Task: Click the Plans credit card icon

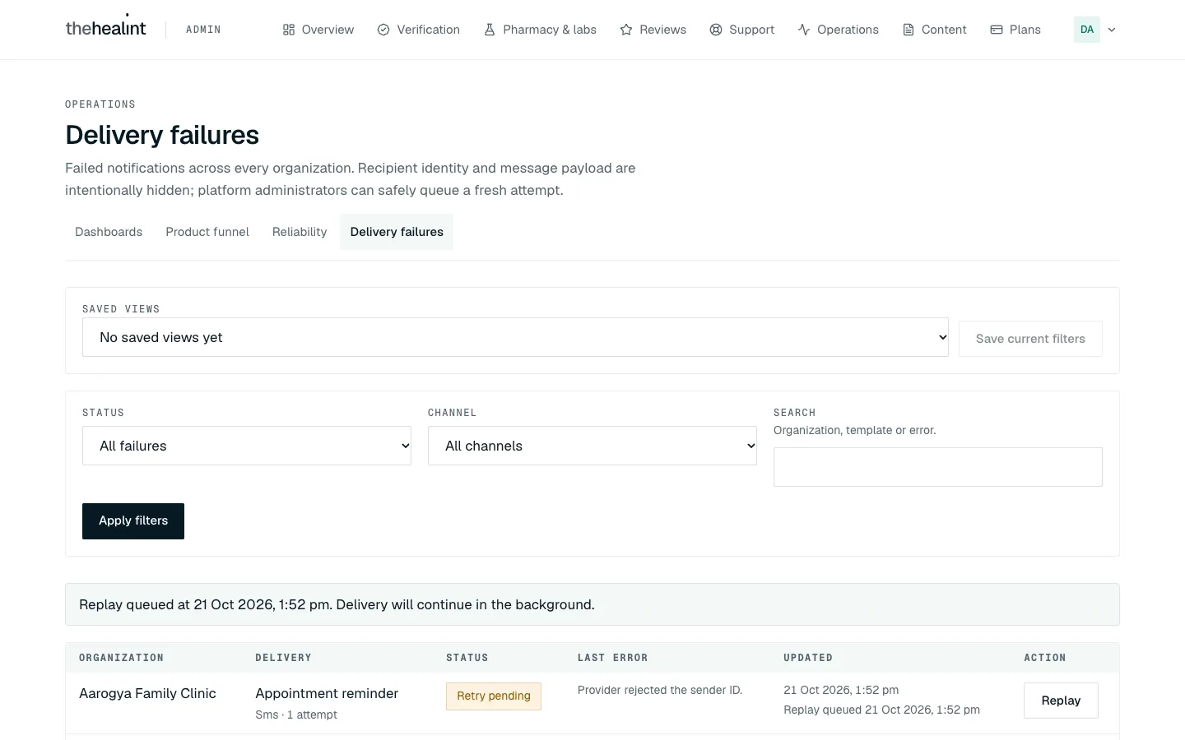Action: pyautogui.click(x=997, y=30)
